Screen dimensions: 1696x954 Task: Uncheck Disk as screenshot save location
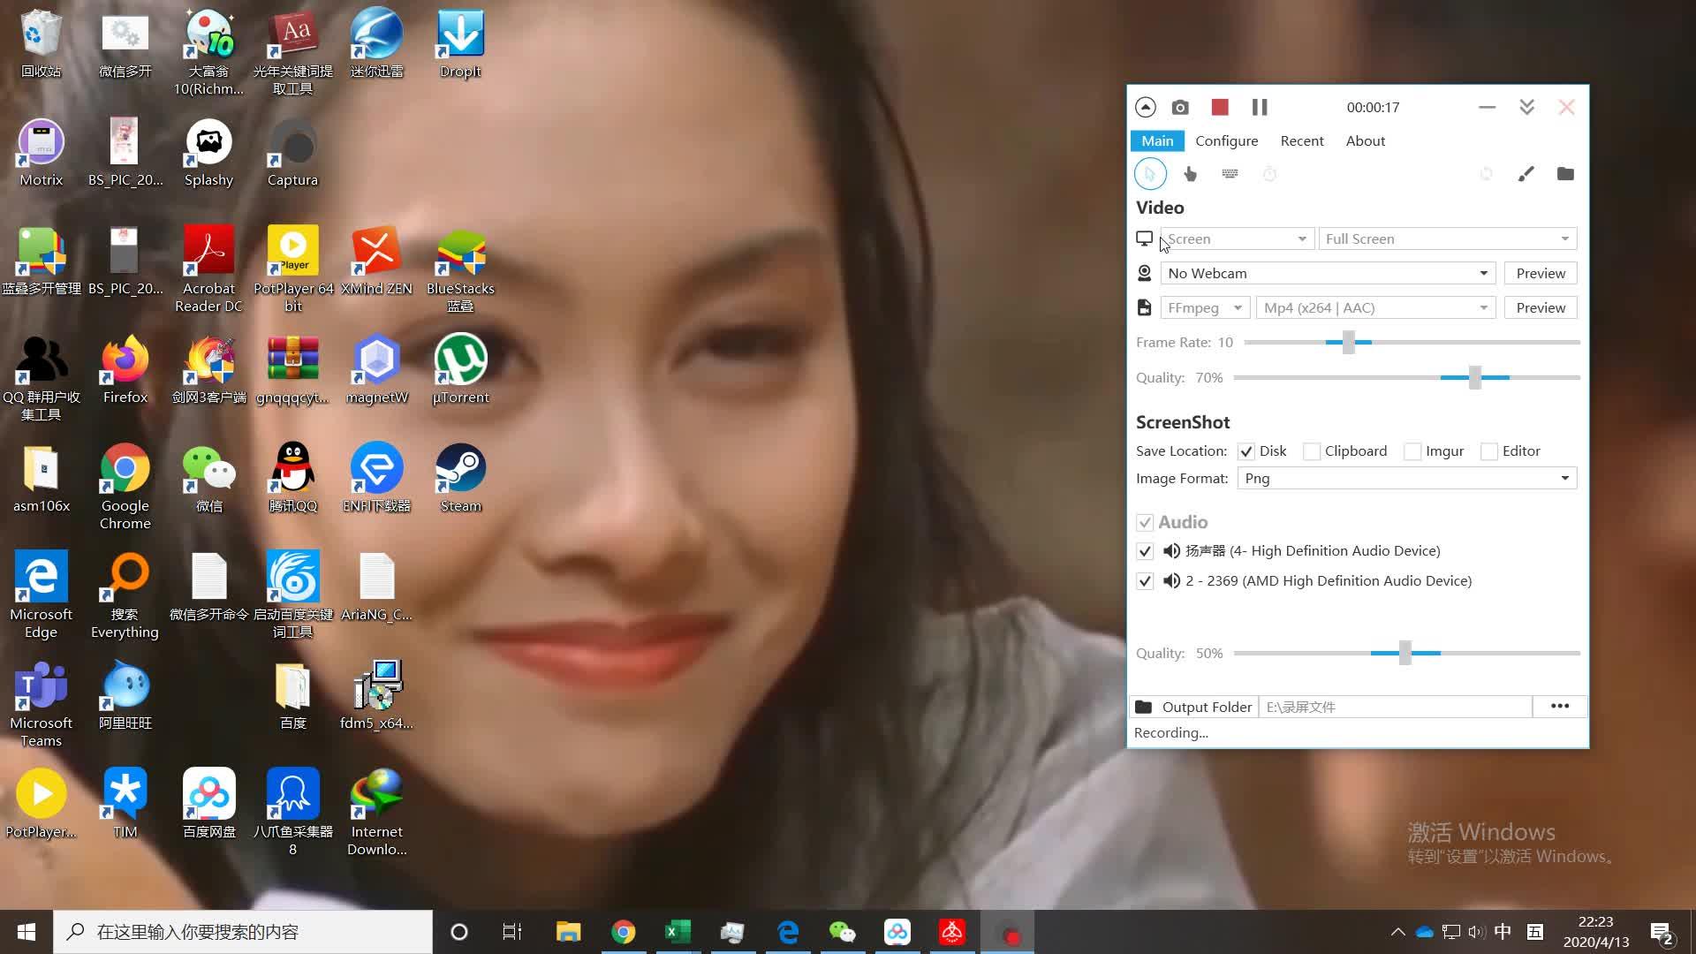1246,450
